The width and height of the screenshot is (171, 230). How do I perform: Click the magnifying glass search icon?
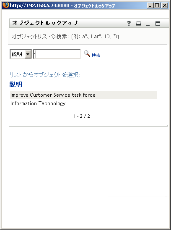click(x=87, y=54)
